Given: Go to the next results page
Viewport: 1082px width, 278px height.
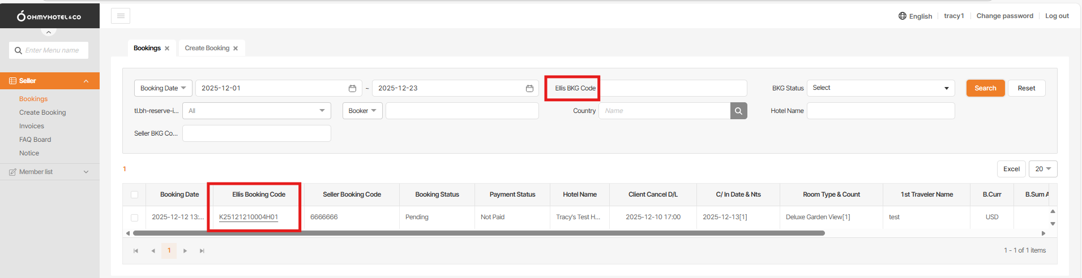Looking at the screenshot, I should tap(185, 251).
